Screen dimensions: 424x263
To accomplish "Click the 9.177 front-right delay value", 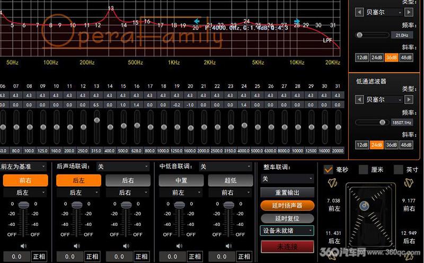I will coord(409,201).
